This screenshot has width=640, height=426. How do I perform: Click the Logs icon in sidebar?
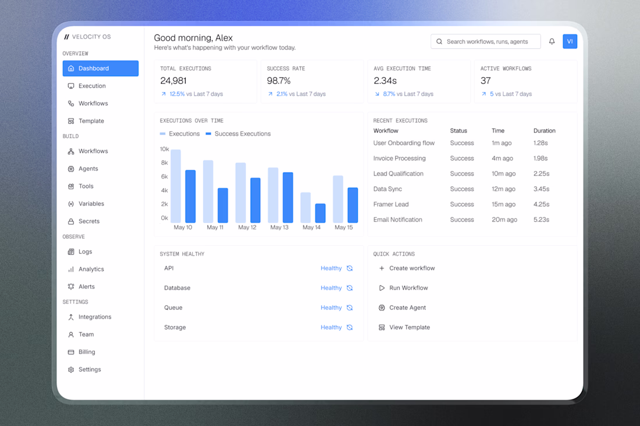(x=71, y=252)
